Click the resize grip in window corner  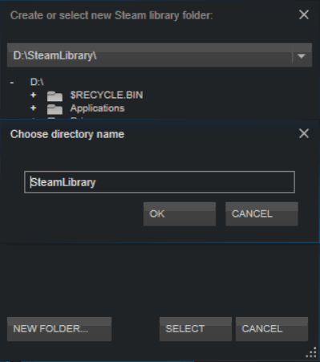click(x=311, y=352)
